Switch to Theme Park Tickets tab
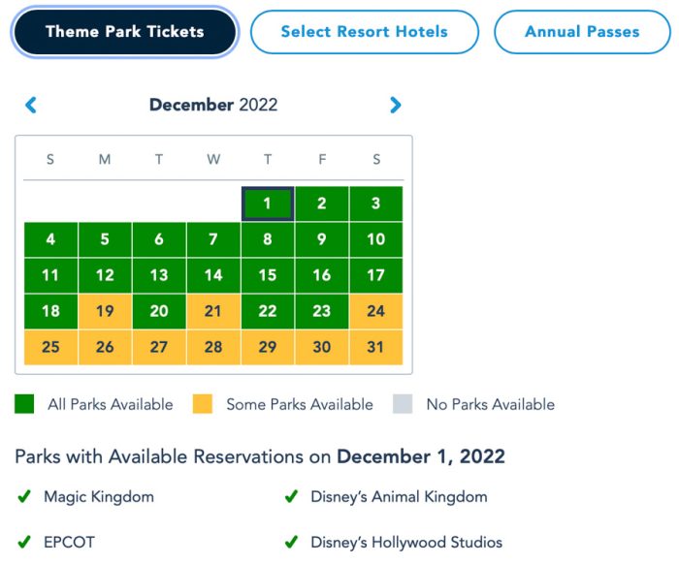Viewport: 679px width, 564px height. 124,32
